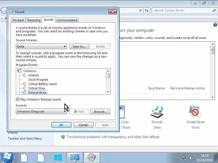
Task: Click the browser back button circle
Action: (x=4, y=10)
